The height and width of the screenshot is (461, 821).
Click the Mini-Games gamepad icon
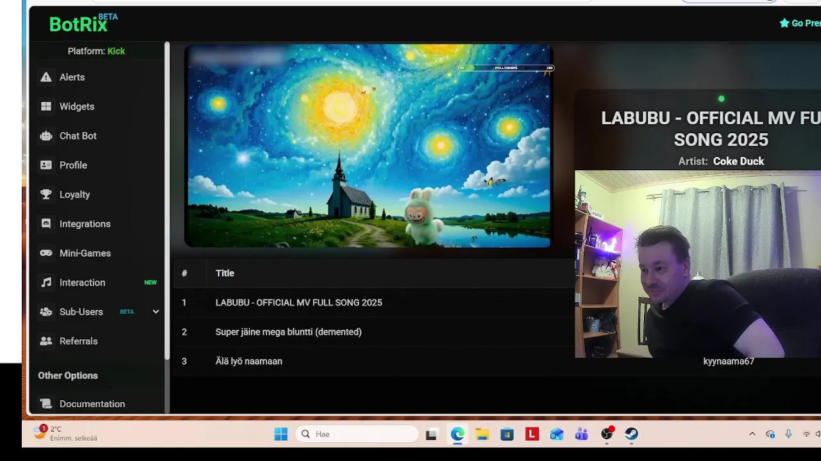coord(46,253)
